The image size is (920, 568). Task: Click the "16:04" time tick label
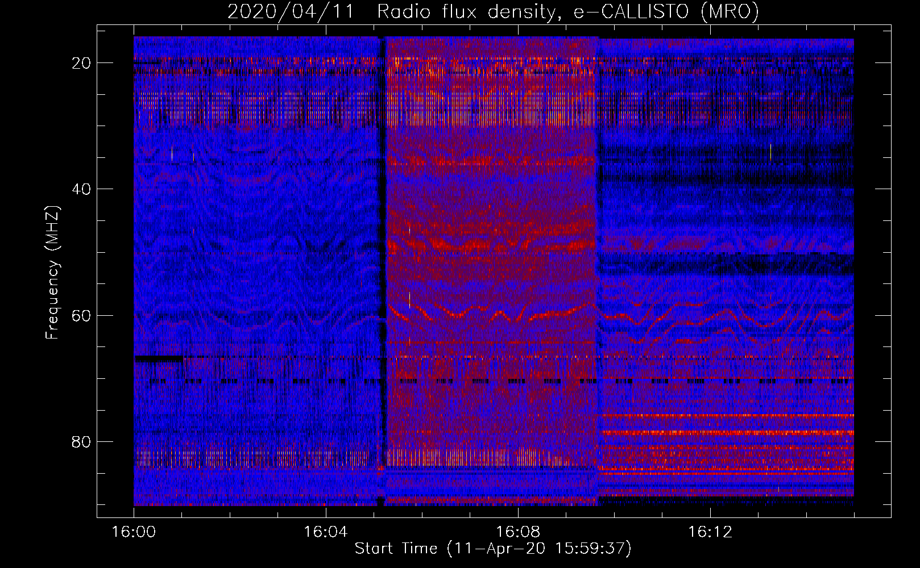[326, 532]
